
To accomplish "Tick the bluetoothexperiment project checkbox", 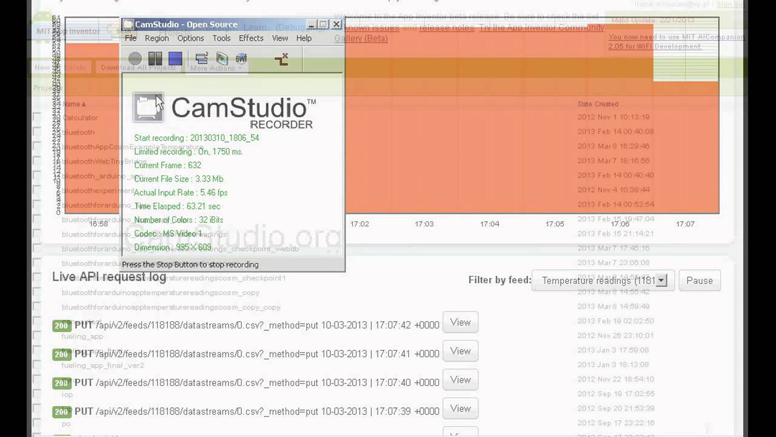I will (x=37, y=189).
